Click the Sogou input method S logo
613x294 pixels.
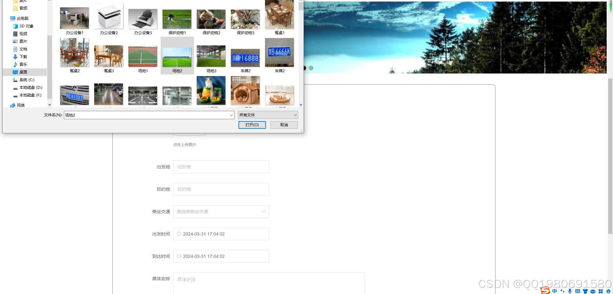coord(545,290)
